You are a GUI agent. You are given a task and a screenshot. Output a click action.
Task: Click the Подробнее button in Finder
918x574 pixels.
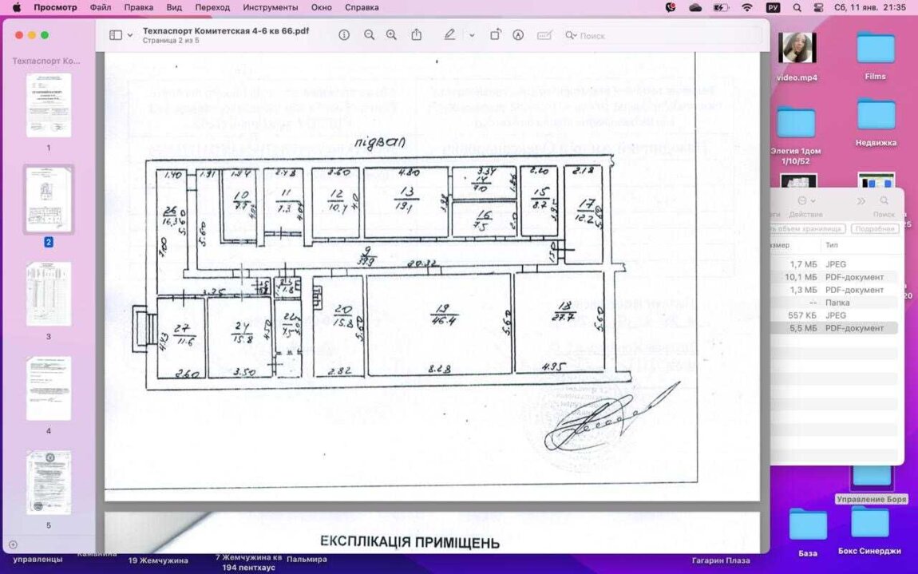pyautogui.click(x=873, y=228)
